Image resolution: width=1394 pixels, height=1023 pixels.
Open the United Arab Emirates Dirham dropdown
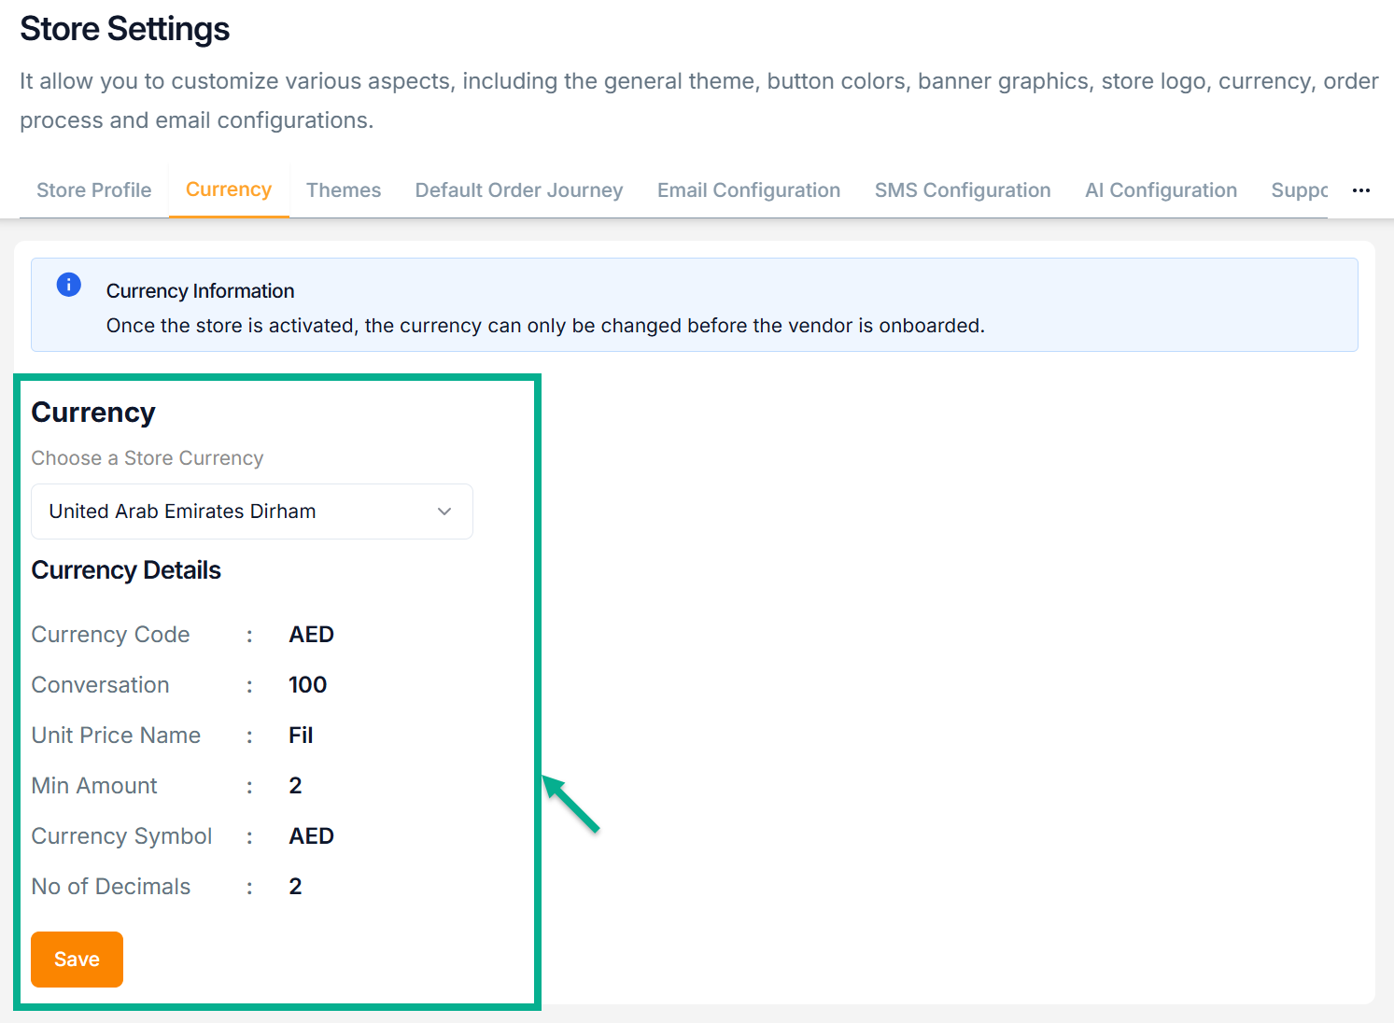(251, 511)
